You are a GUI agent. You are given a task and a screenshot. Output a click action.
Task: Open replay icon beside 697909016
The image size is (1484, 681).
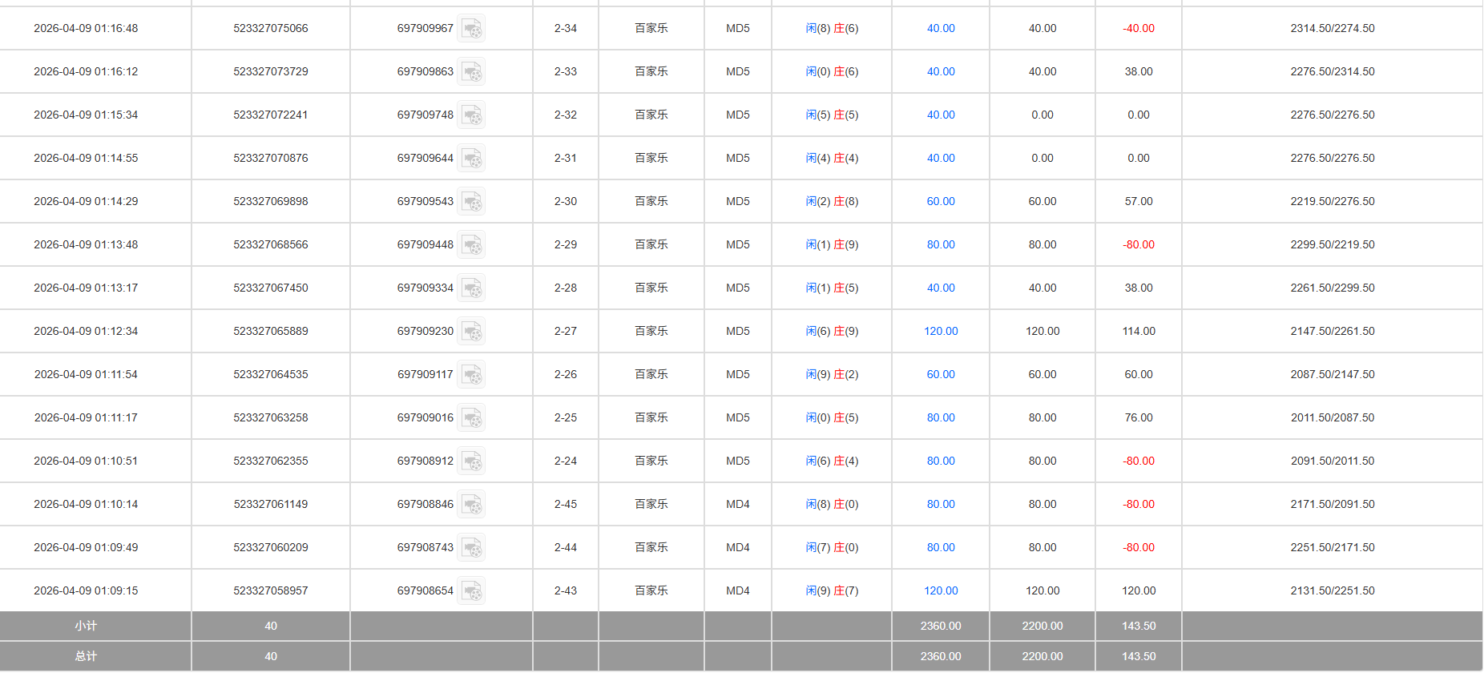(x=471, y=418)
